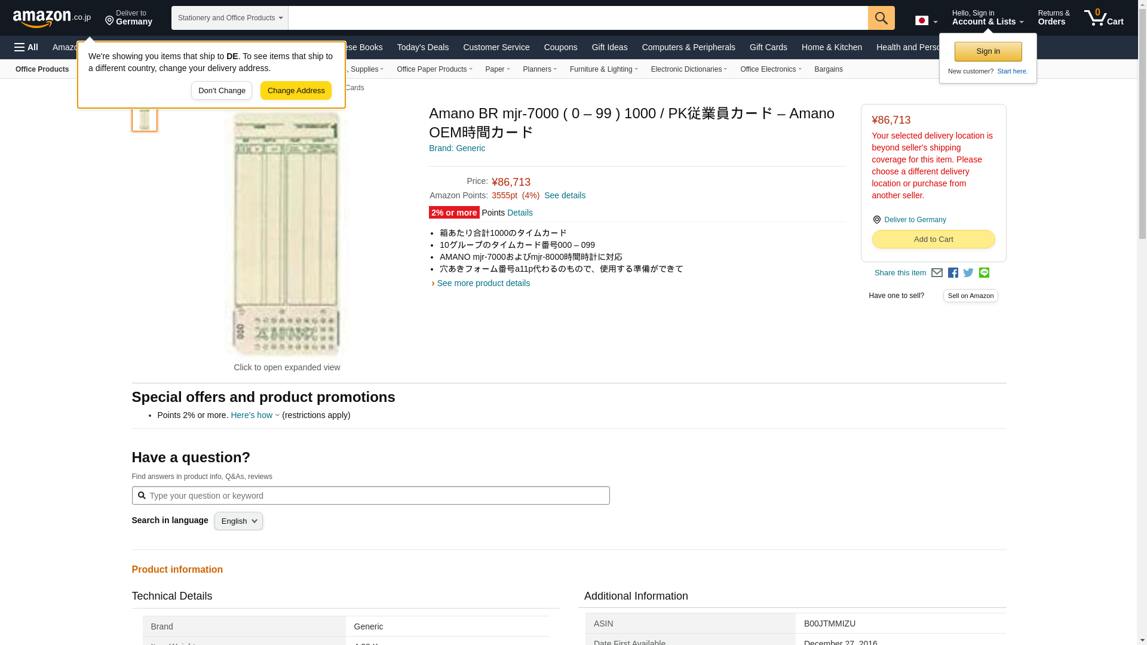
Task: Open the Japan flag language selector
Action: (926, 21)
